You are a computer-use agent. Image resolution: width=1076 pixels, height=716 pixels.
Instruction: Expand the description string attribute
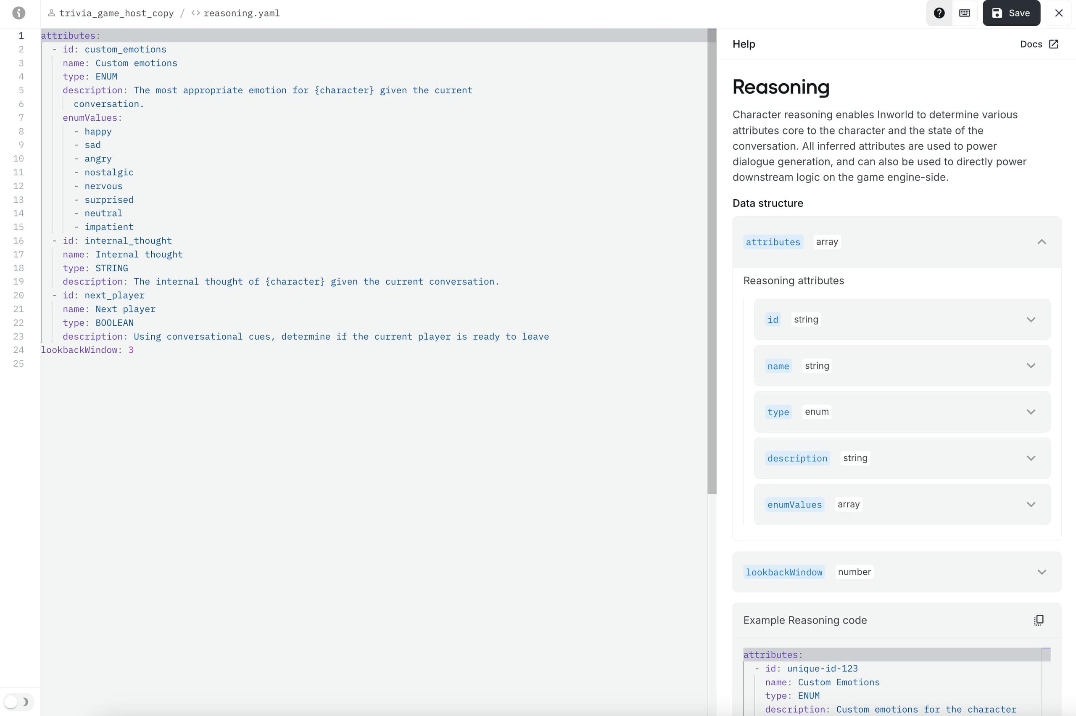(x=1031, y=457)
